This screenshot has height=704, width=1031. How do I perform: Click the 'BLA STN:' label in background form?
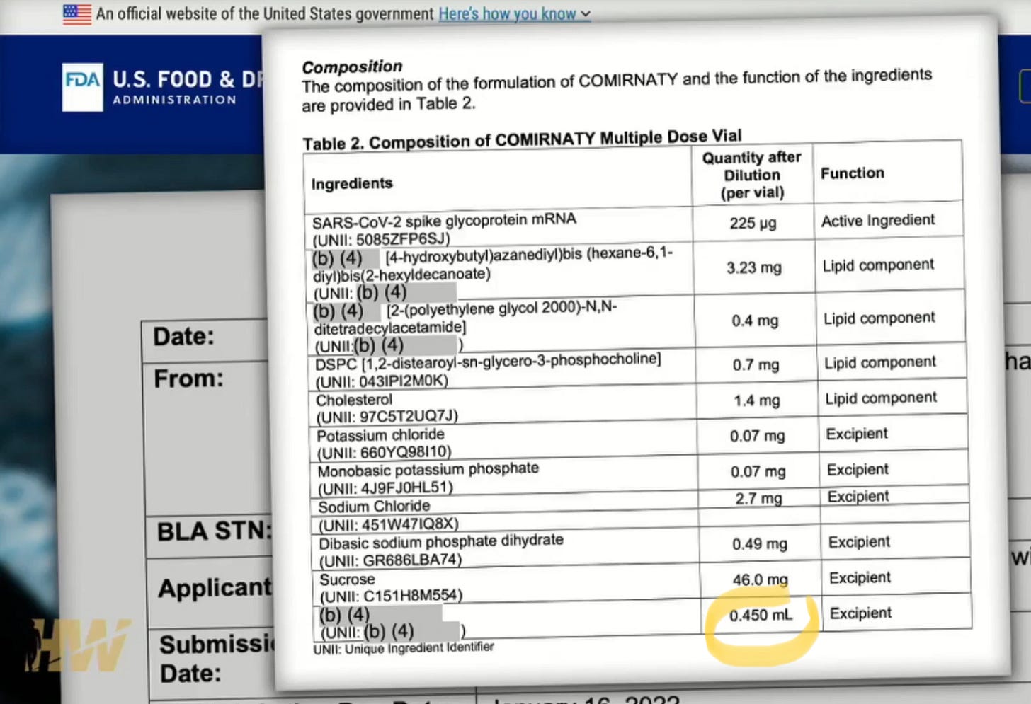pos(215,531)
